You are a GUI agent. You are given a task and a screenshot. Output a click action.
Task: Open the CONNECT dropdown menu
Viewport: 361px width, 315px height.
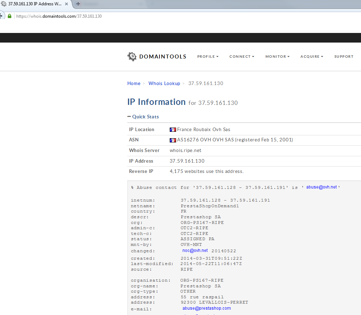[x=242, y=57]
